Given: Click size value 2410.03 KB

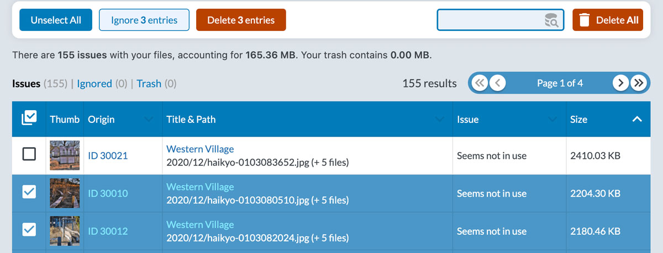Looking at the screenshot, I should (x=595, y=155).
